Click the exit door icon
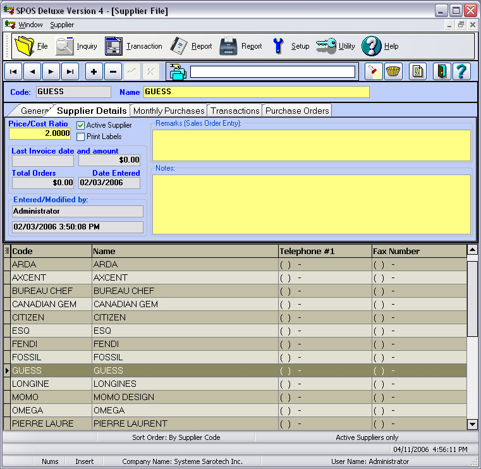Viewport: 481px width, 469px height. coord(442,72)
